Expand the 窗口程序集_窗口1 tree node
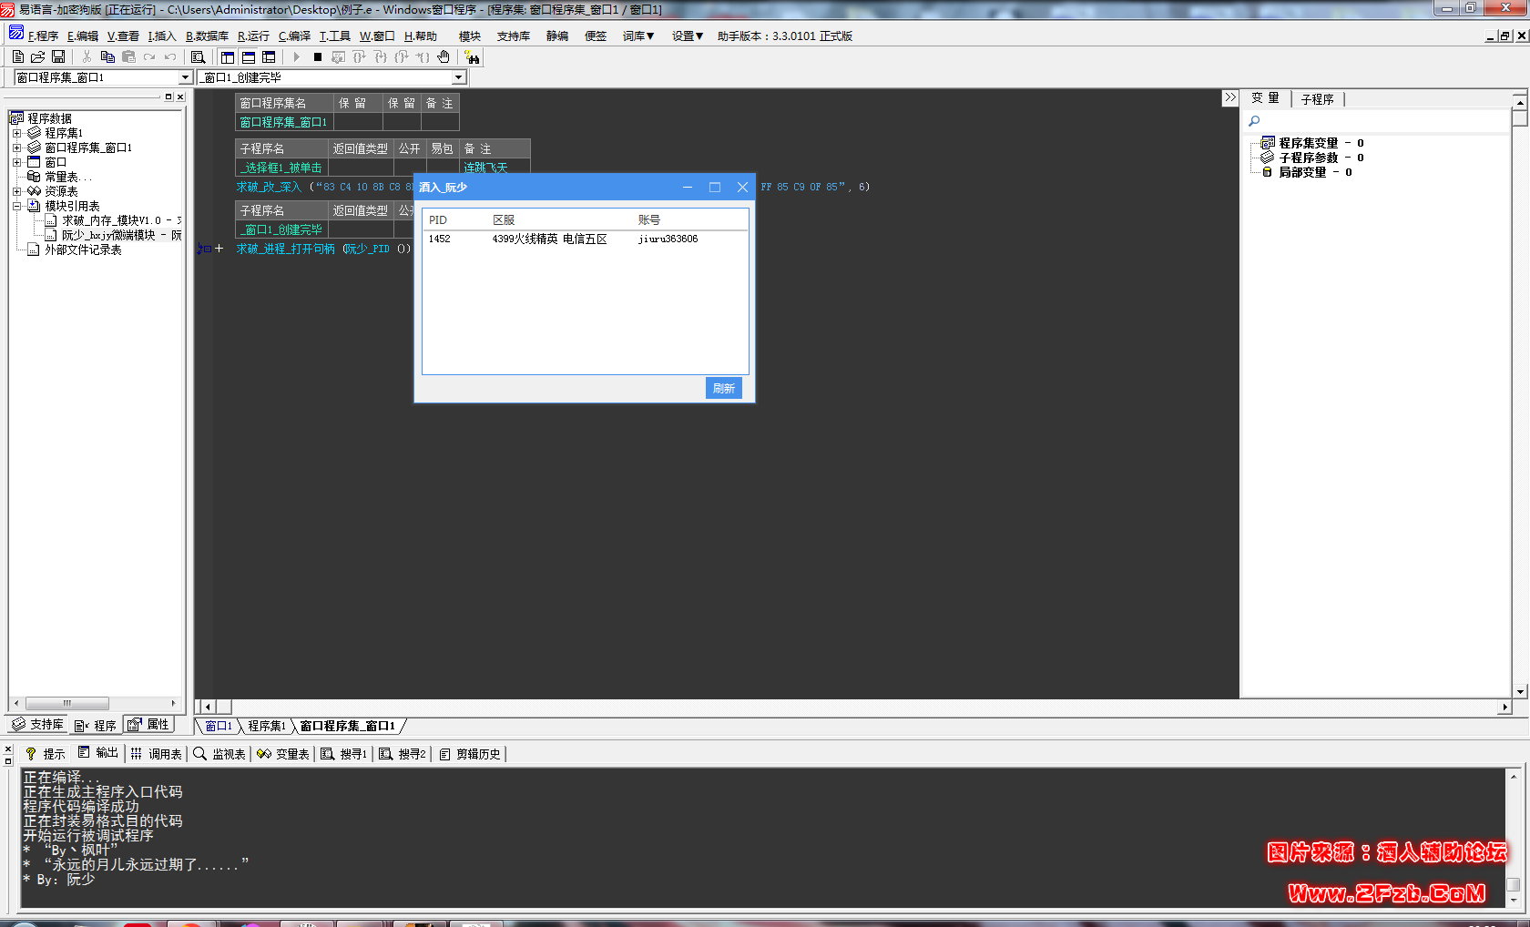 tap(16, 148)
